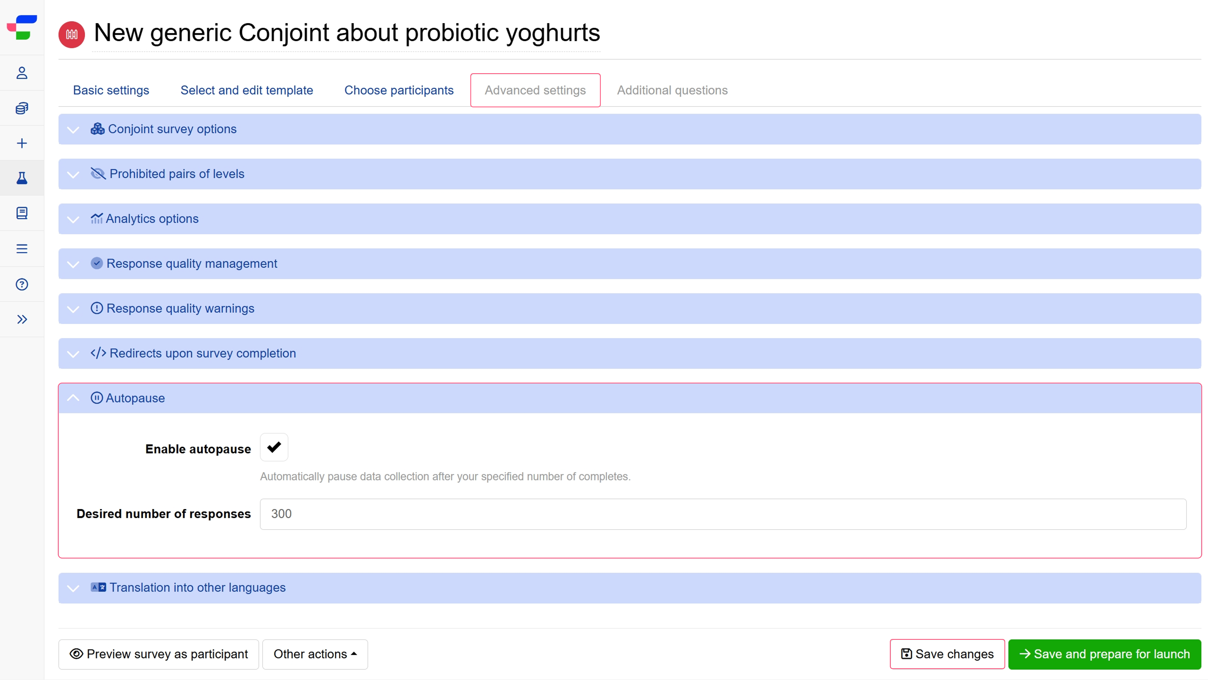
Task: Expand Translation into other languages section
Action: pyautogui.click(x=197, y=588)
